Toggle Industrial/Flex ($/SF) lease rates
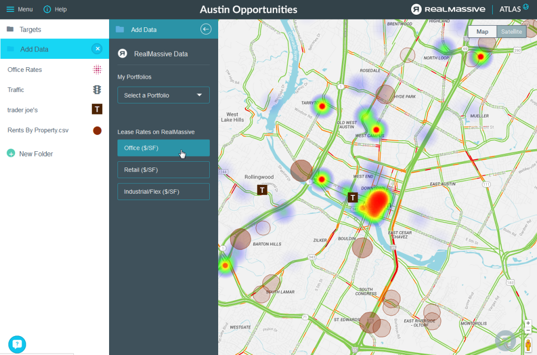This screenshot has height=355, width=537. click(x=163, y=192)
